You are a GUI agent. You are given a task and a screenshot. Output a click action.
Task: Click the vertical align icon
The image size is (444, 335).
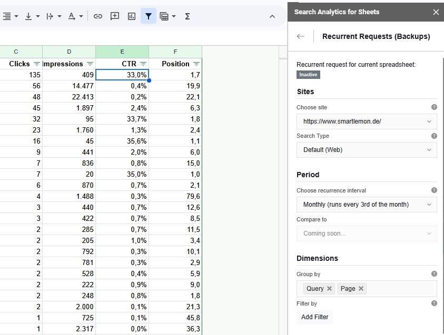click(28, 16)
